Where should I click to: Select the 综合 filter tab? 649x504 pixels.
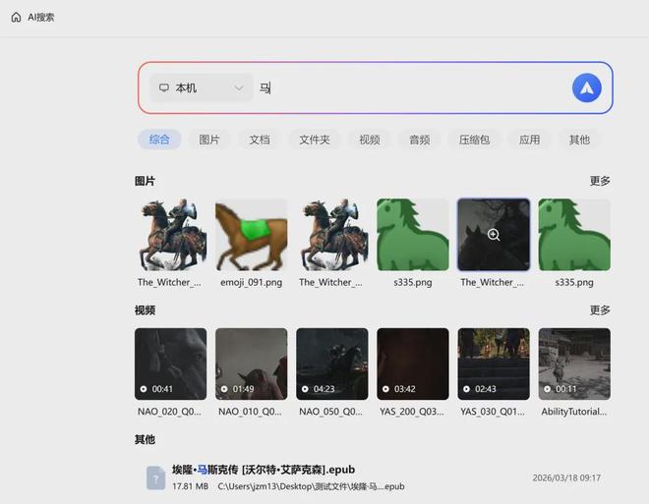(x=159, y=140)
